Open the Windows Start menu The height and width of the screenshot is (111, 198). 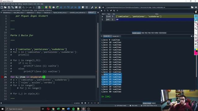point(2,109)
